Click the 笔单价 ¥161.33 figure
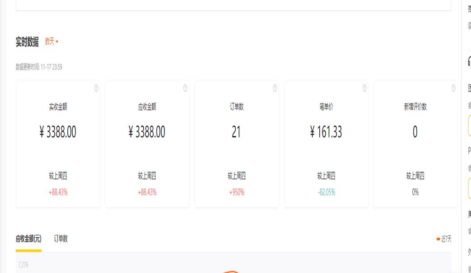 pyautogui.click(x=326, y=132)
